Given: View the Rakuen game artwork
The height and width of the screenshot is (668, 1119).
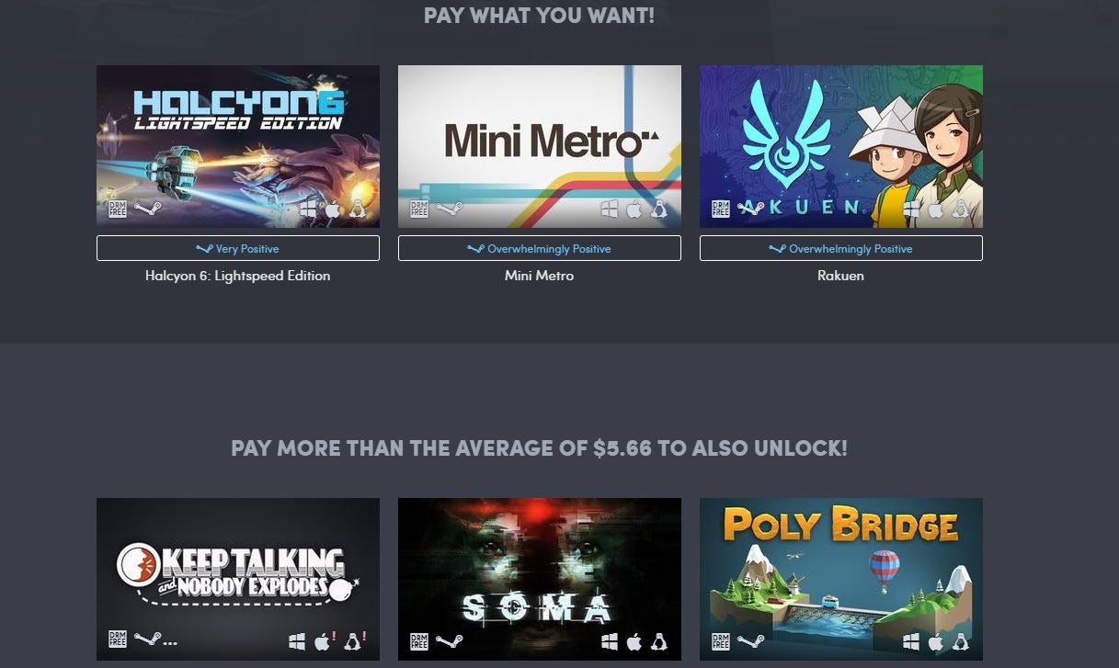Looking at the screenshot, I should [x=841, y=146].
